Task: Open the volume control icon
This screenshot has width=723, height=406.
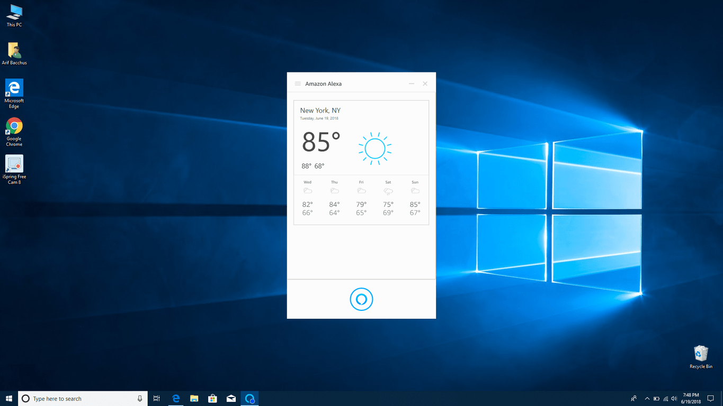Action: click(x=674, y=399)
